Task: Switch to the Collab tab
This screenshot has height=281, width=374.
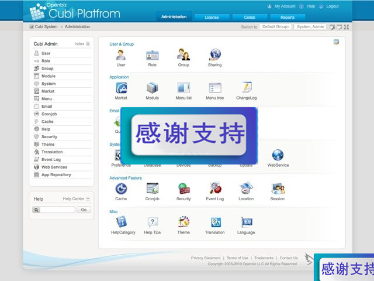Action: coord(250,17)
